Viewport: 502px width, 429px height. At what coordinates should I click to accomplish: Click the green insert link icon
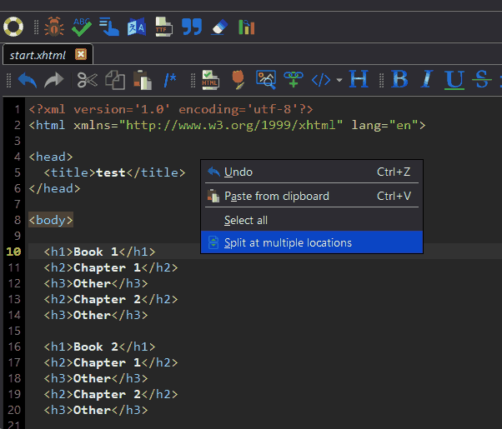click(x=294, y=79)
